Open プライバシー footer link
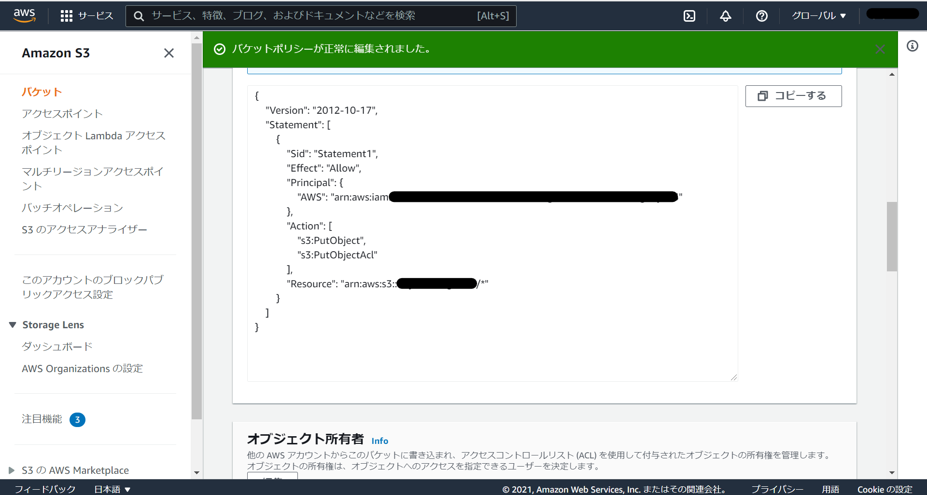This screenshot has height=495, width=927. 777,489
